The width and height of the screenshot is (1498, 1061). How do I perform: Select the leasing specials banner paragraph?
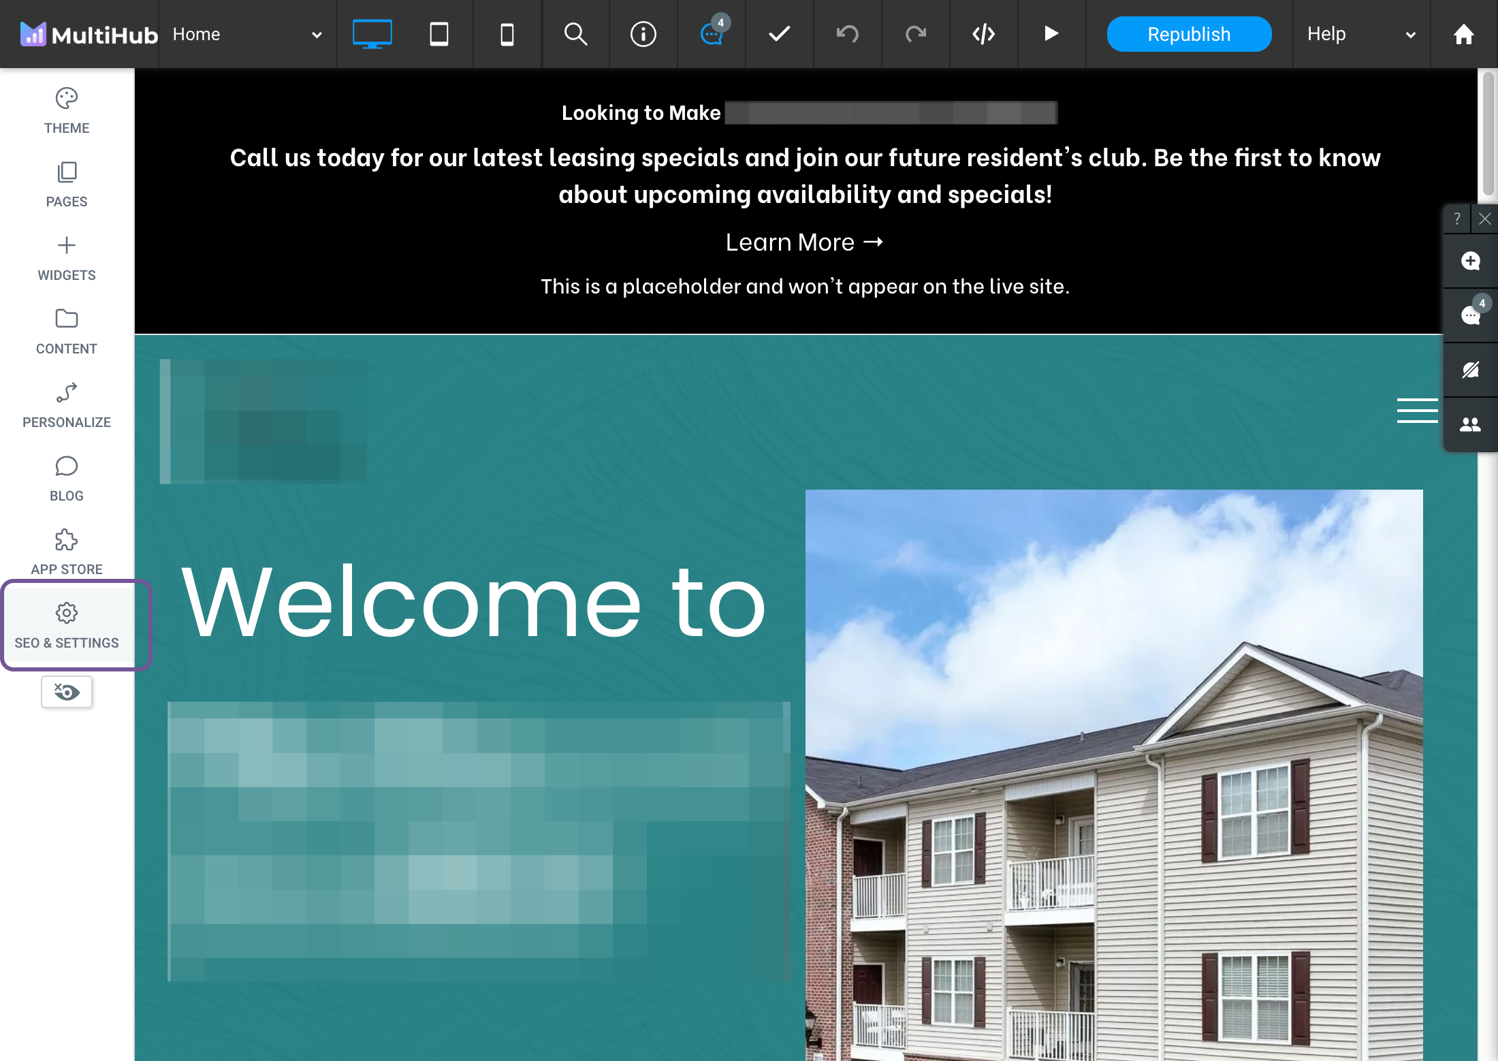[x=805, y=176]
